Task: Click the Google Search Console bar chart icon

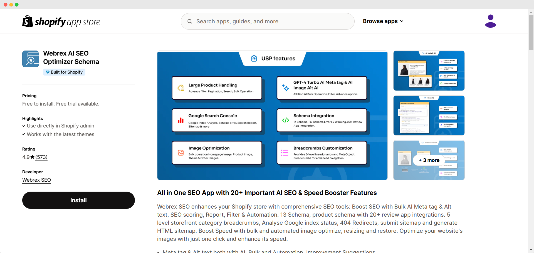Action: (x=181, y=120)
